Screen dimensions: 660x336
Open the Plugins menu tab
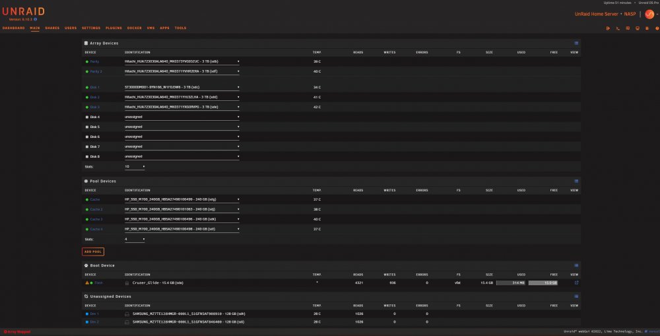114,28
